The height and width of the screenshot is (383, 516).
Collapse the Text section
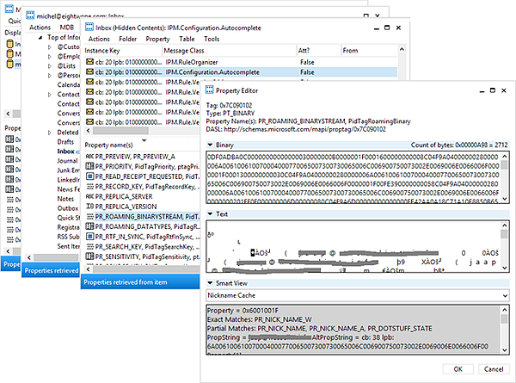(210, 213)
